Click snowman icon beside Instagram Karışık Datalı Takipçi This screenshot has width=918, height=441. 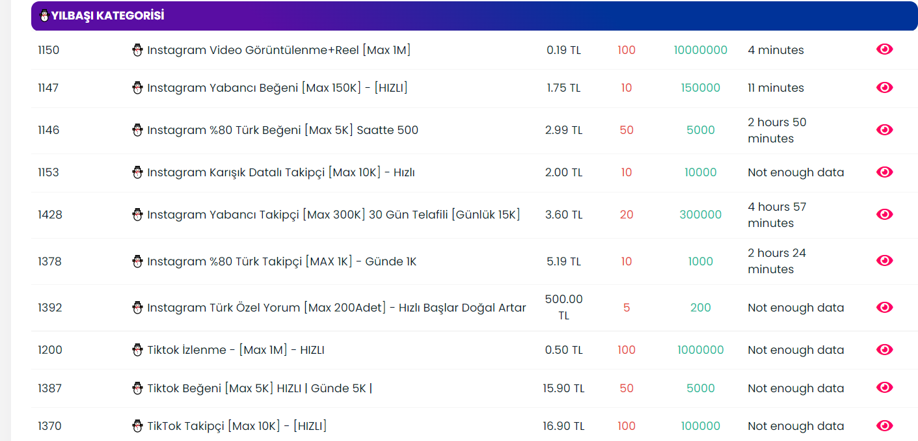[x=137, y=172]
